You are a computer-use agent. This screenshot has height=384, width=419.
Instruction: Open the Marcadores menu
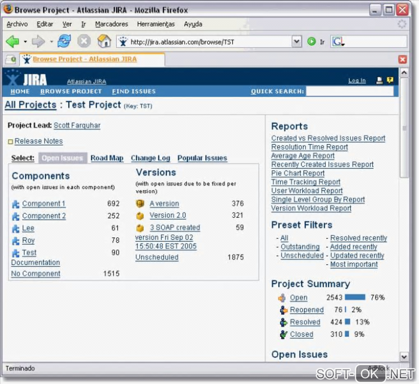coord(111,24)
